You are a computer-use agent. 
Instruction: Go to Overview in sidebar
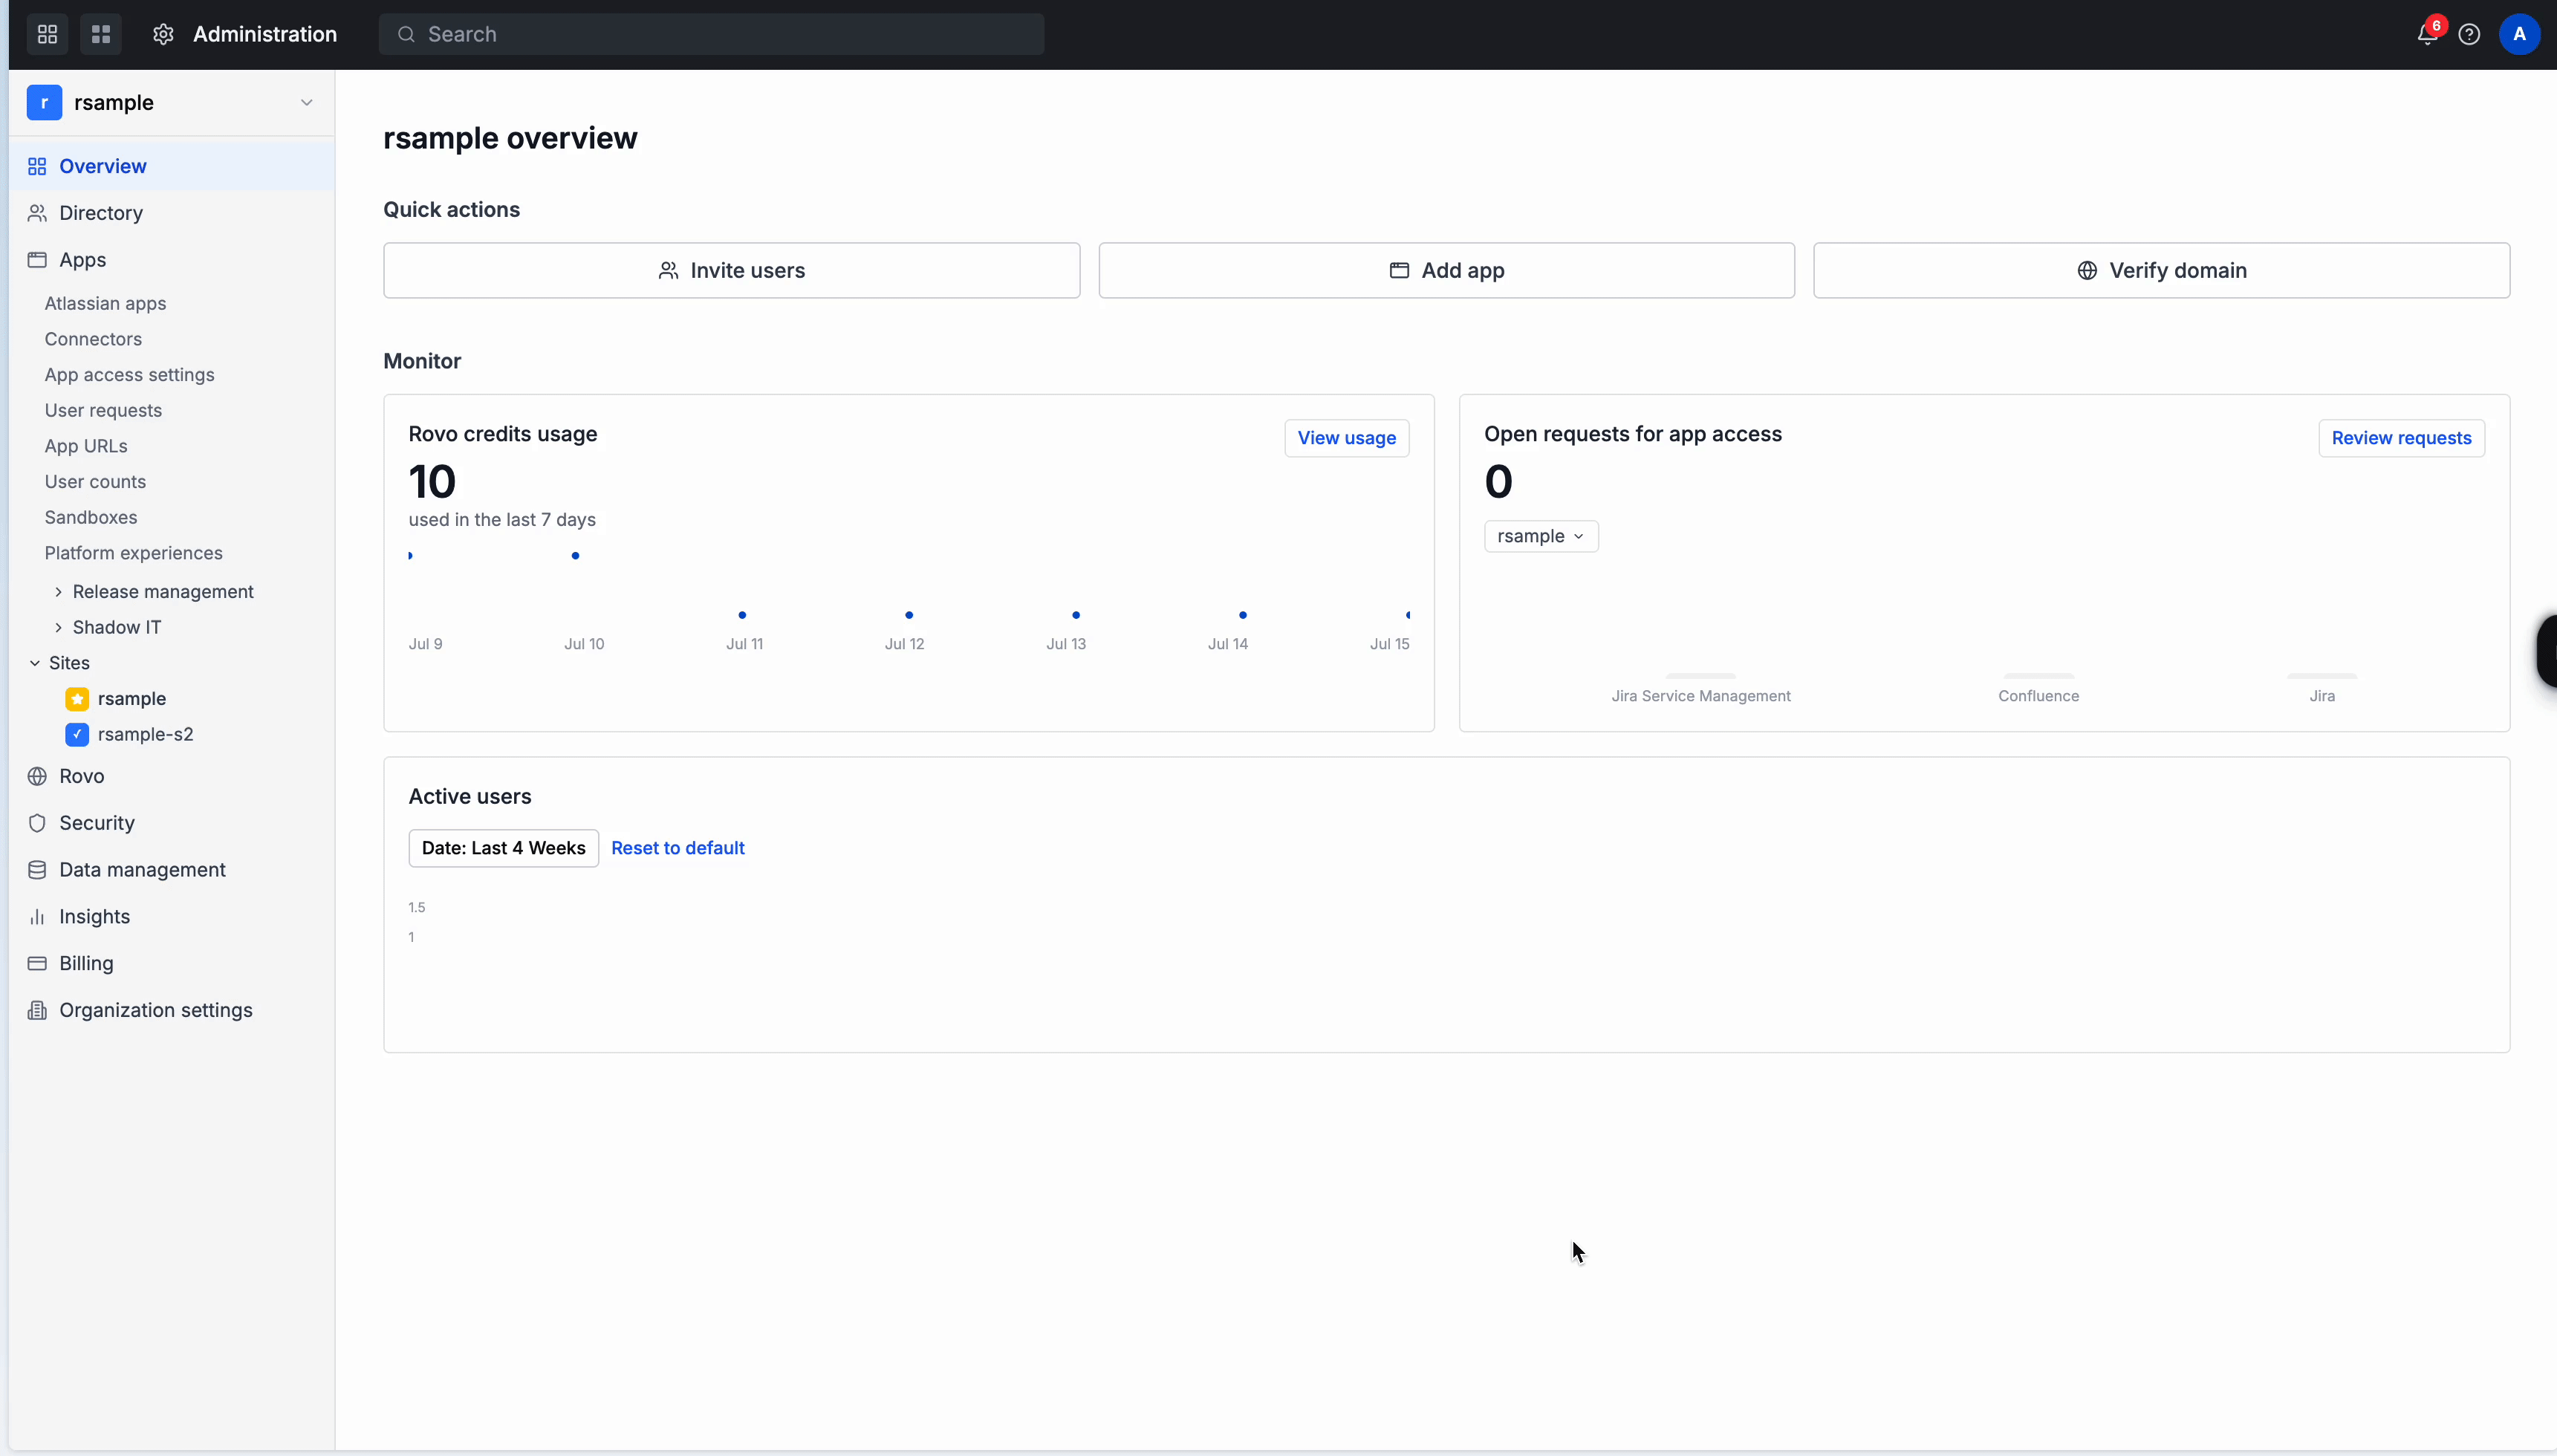point(171,166)
